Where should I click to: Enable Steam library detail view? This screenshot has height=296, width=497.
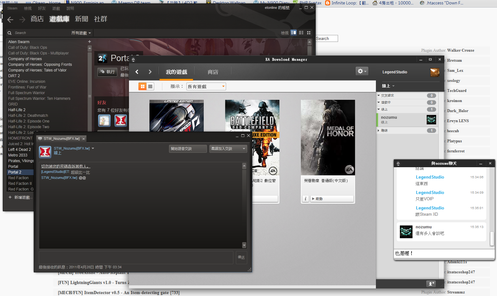[294, 33]
